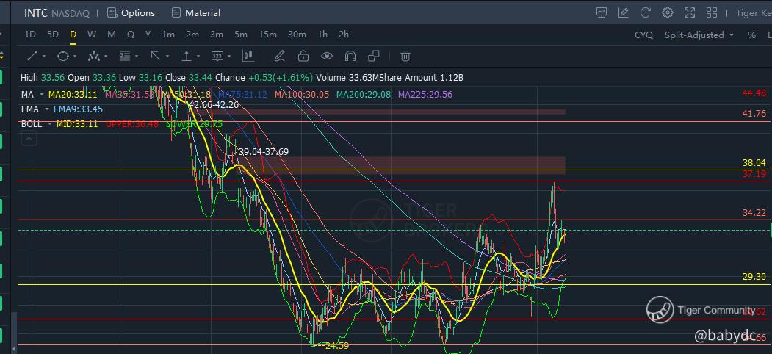Screen dimensions: 772x354
Task: Switch to the 3m minute chart
Action: click(217, 35)
